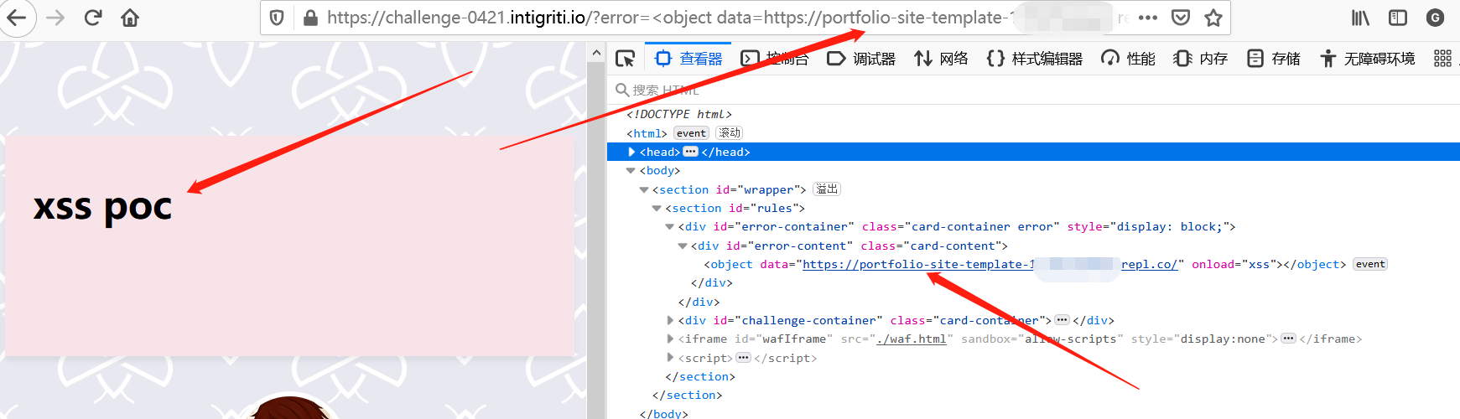Show the html element event badge
Screen dimensions: 1460x419
tap(691, 133)
